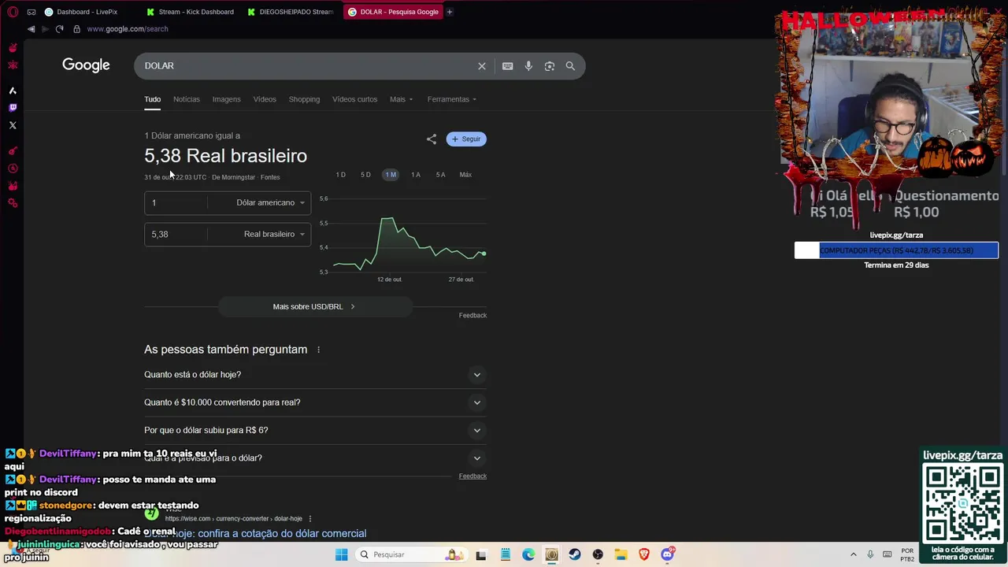Search by image with Google Lens
Viewport: 1008px width, 567px height.
pyautogui.click(x=550, y=66)
